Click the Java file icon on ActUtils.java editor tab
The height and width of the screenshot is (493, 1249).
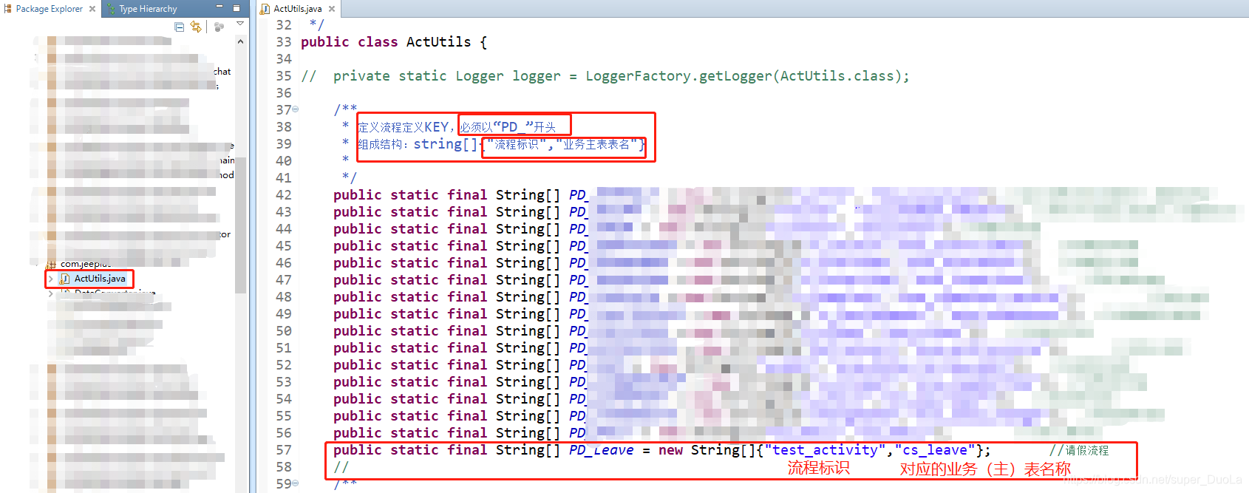coord(265,9)
